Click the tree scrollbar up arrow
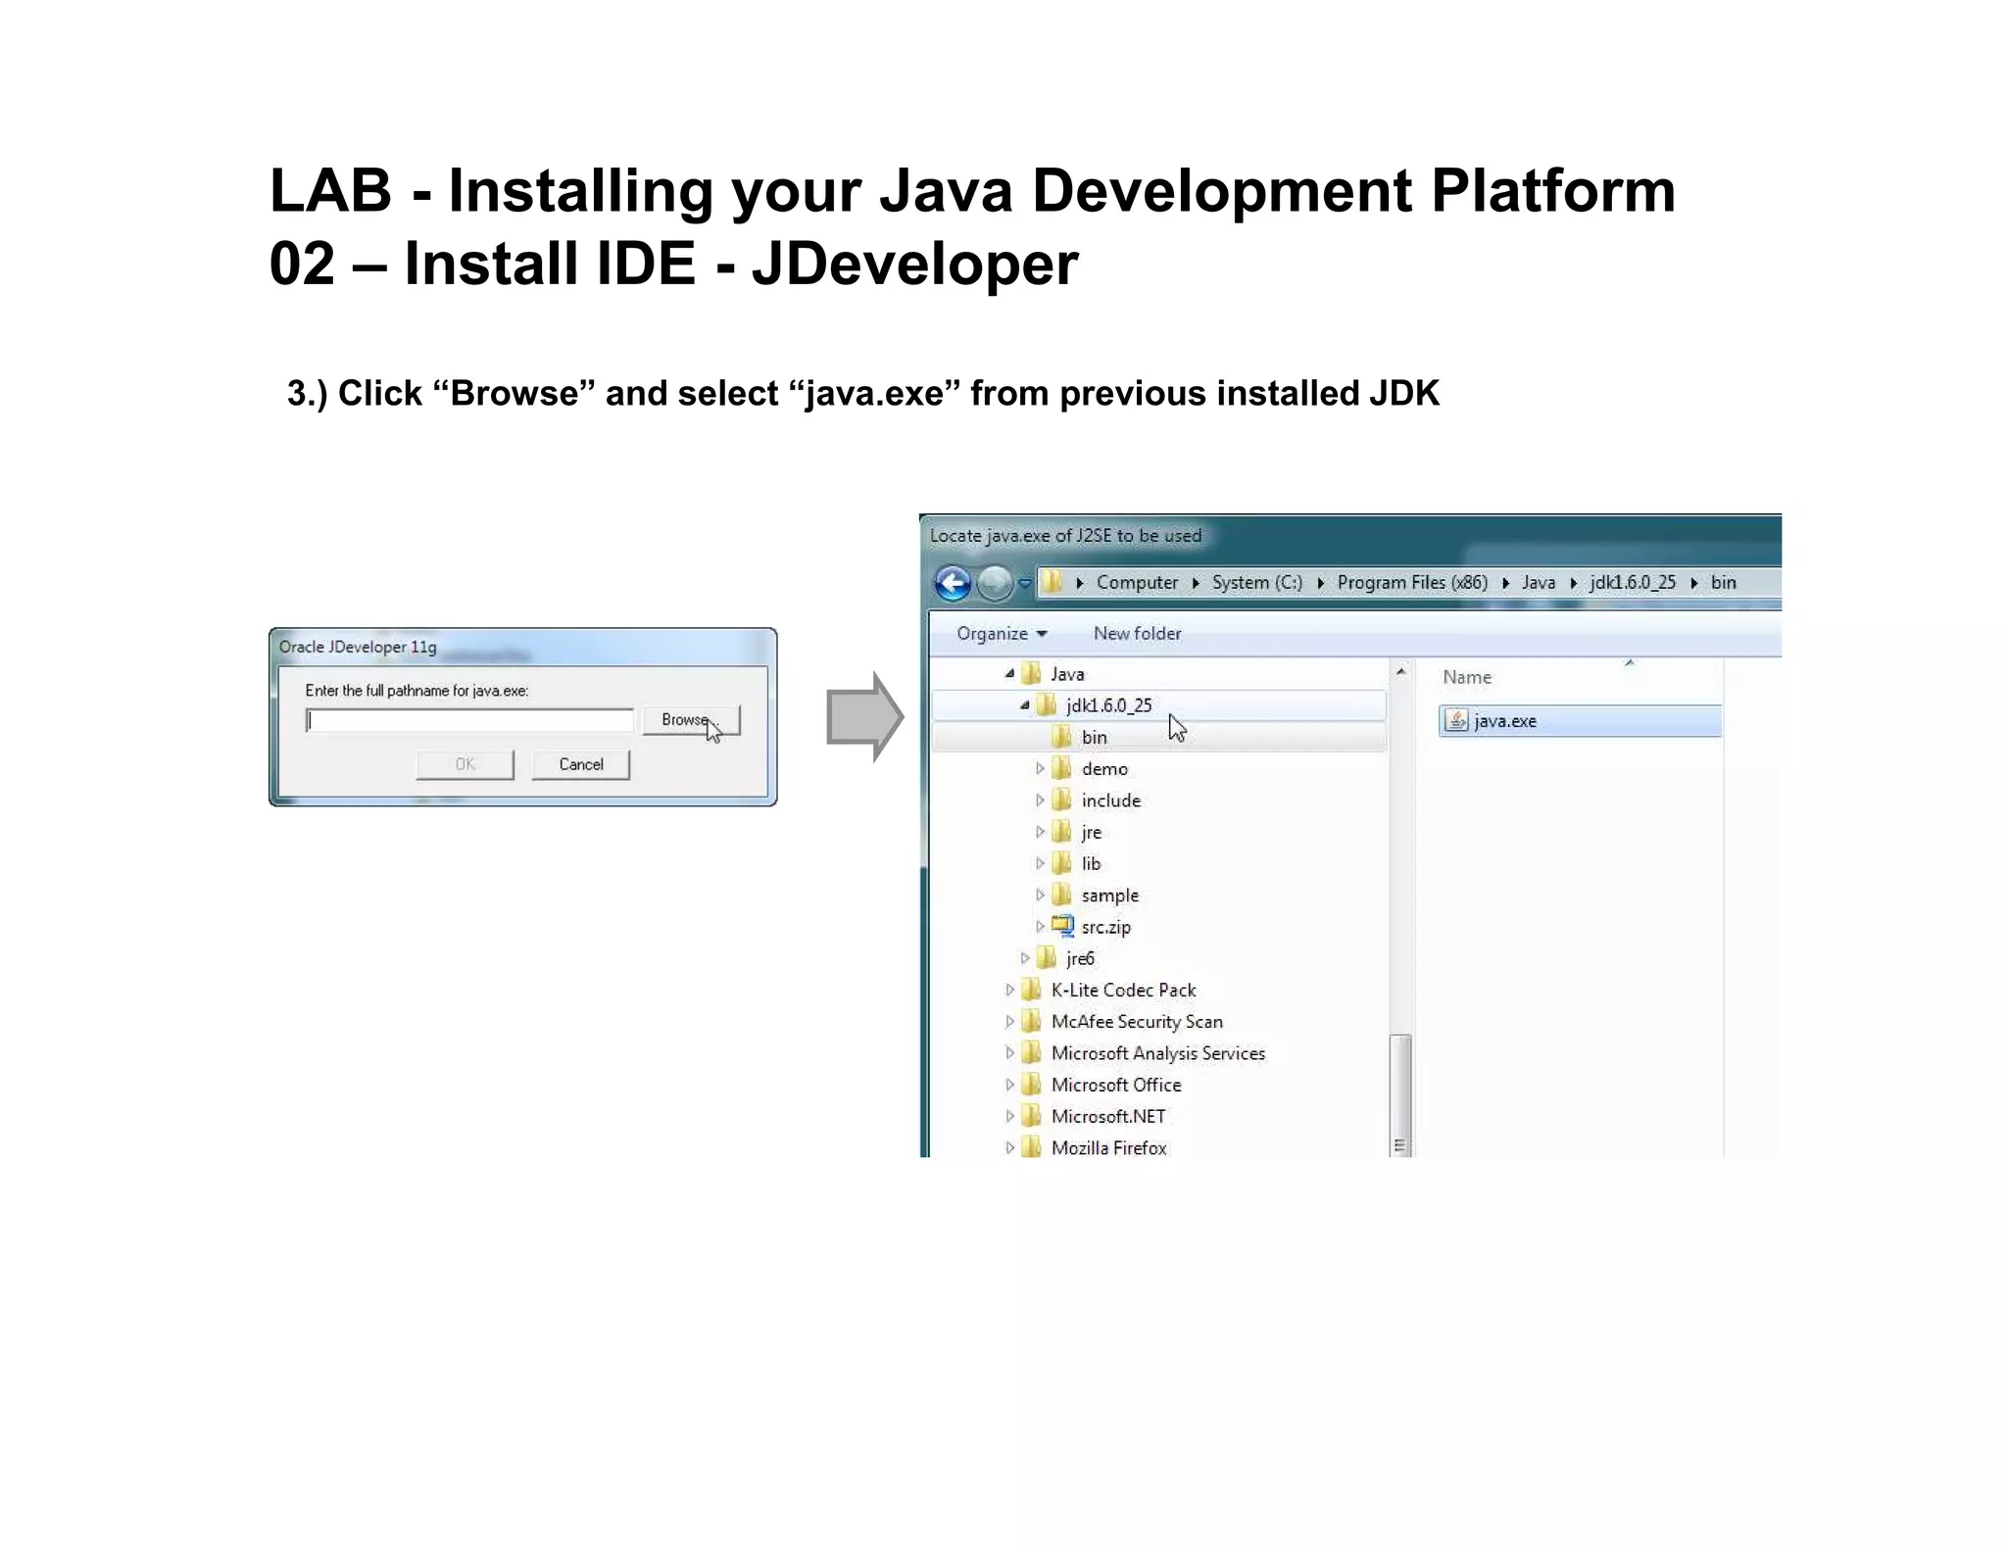The image size is (2007, 1550). (1400, 672)
